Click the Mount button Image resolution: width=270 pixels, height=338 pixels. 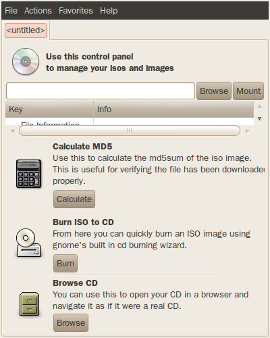pyautogui.click(x=248, y=91)
